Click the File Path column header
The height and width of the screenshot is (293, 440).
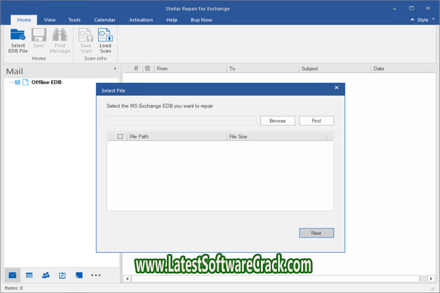pos(177,137)
